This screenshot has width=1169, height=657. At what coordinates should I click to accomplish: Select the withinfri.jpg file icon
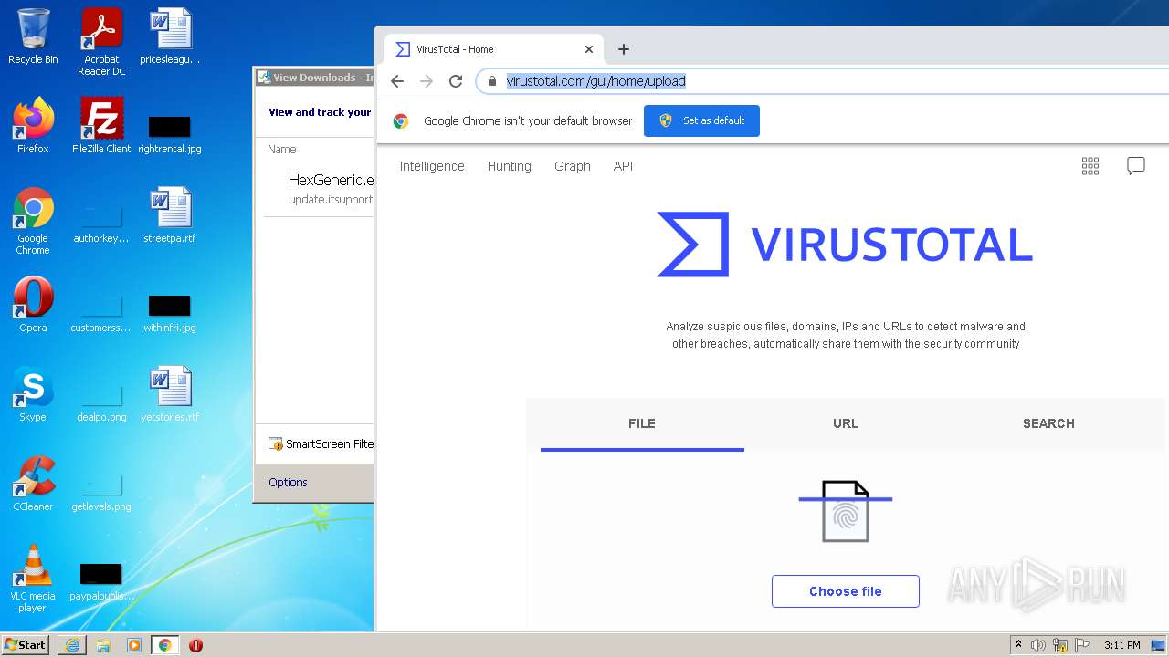(170, 312)
